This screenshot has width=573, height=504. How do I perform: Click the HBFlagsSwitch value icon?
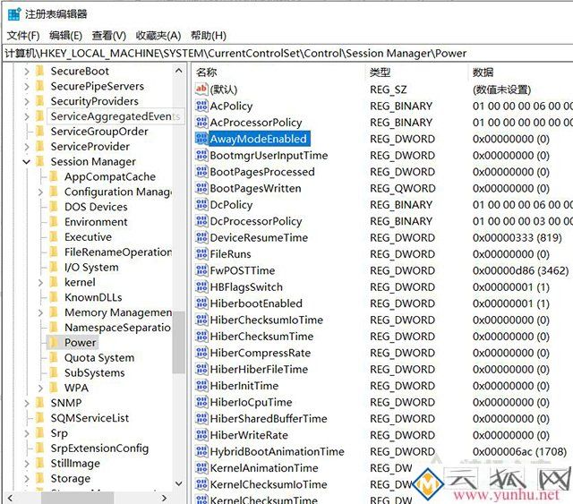(x=201, y=286)
